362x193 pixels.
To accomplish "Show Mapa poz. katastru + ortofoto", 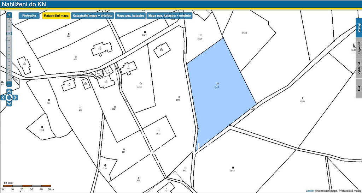I will [x=169, y=16].
